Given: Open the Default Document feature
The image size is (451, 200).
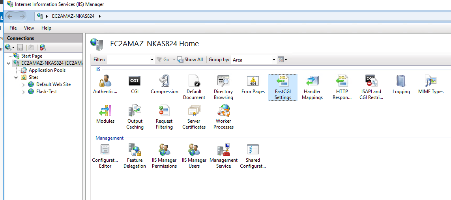Looking at the screenshot, I should coord(194,87).
